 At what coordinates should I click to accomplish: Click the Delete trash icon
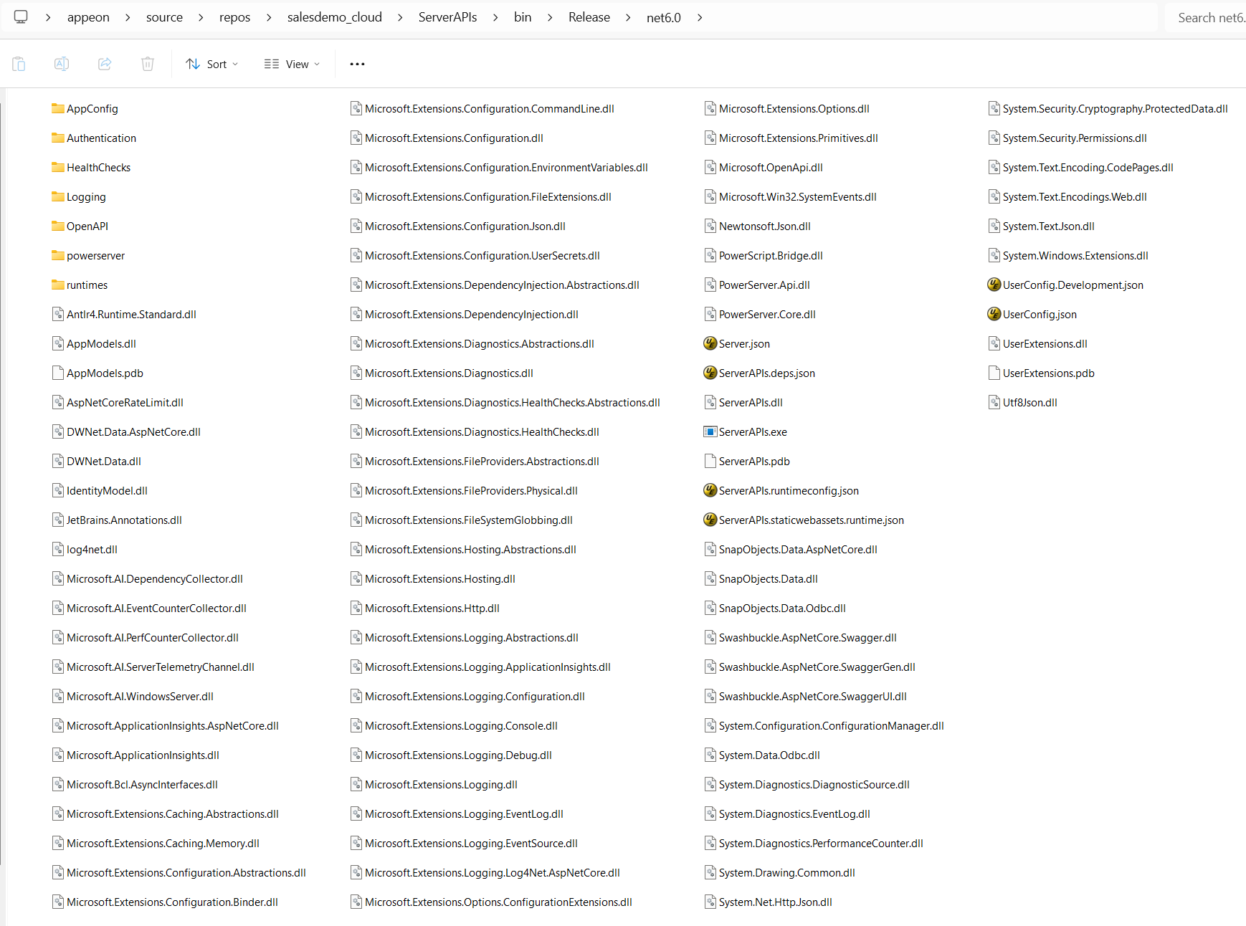tap(148, 64)
